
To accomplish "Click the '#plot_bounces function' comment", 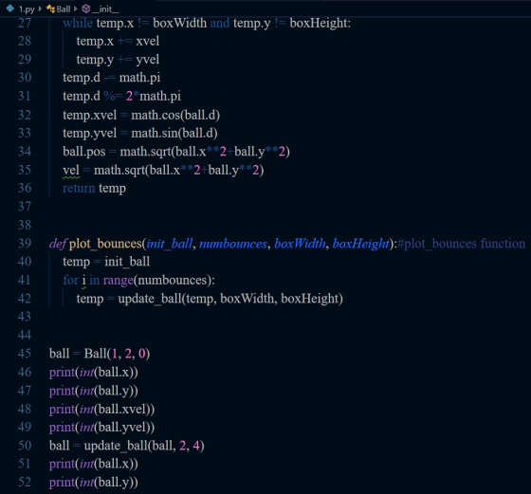I will click(x=461, y=244).
